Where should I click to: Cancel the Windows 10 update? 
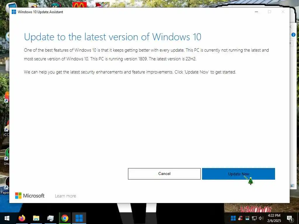point(164,174)
